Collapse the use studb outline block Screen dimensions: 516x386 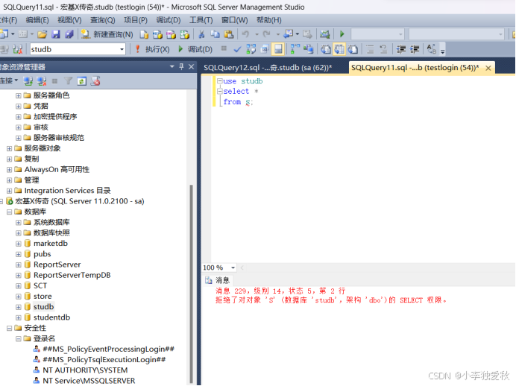(219, 81)
